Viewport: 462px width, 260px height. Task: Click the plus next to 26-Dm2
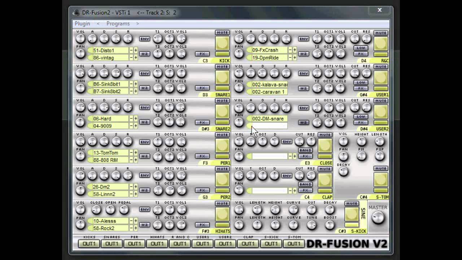136,187
